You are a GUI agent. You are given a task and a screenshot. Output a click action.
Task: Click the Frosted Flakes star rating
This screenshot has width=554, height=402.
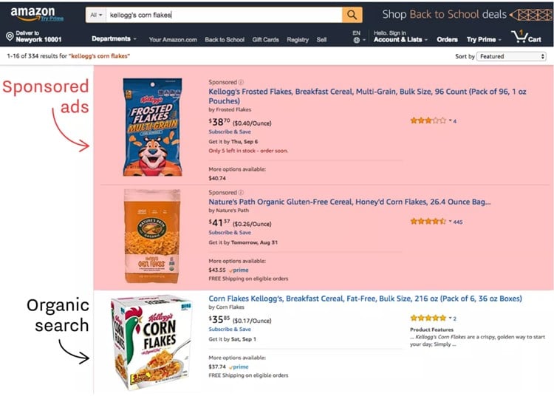[428, 120]
